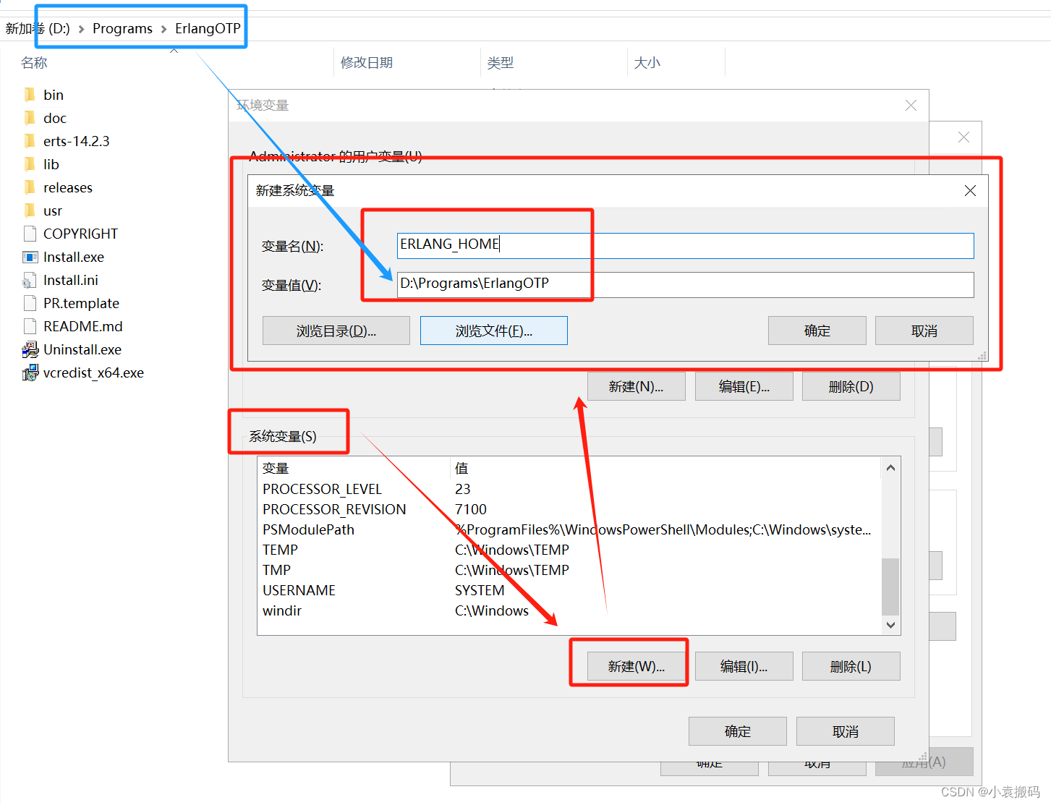Select the PROCESSOR_REVISION variable row
Image resolution: width=1051 pixels, height=805 pixels.
click(x=569, y=509)
